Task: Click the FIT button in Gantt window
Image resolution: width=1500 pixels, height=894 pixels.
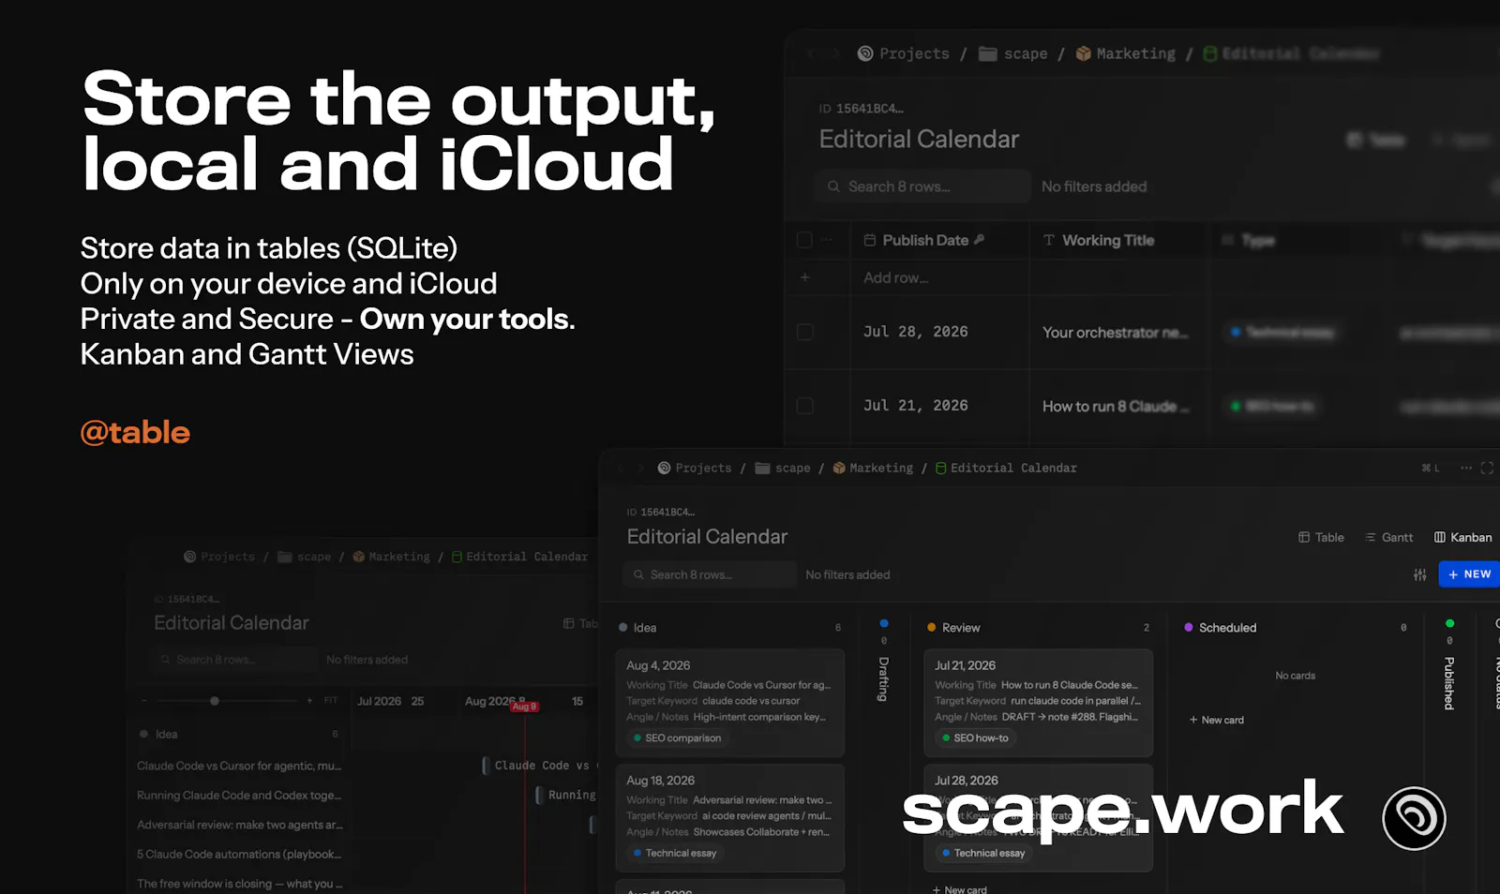Action: click(x=330, y=701)
